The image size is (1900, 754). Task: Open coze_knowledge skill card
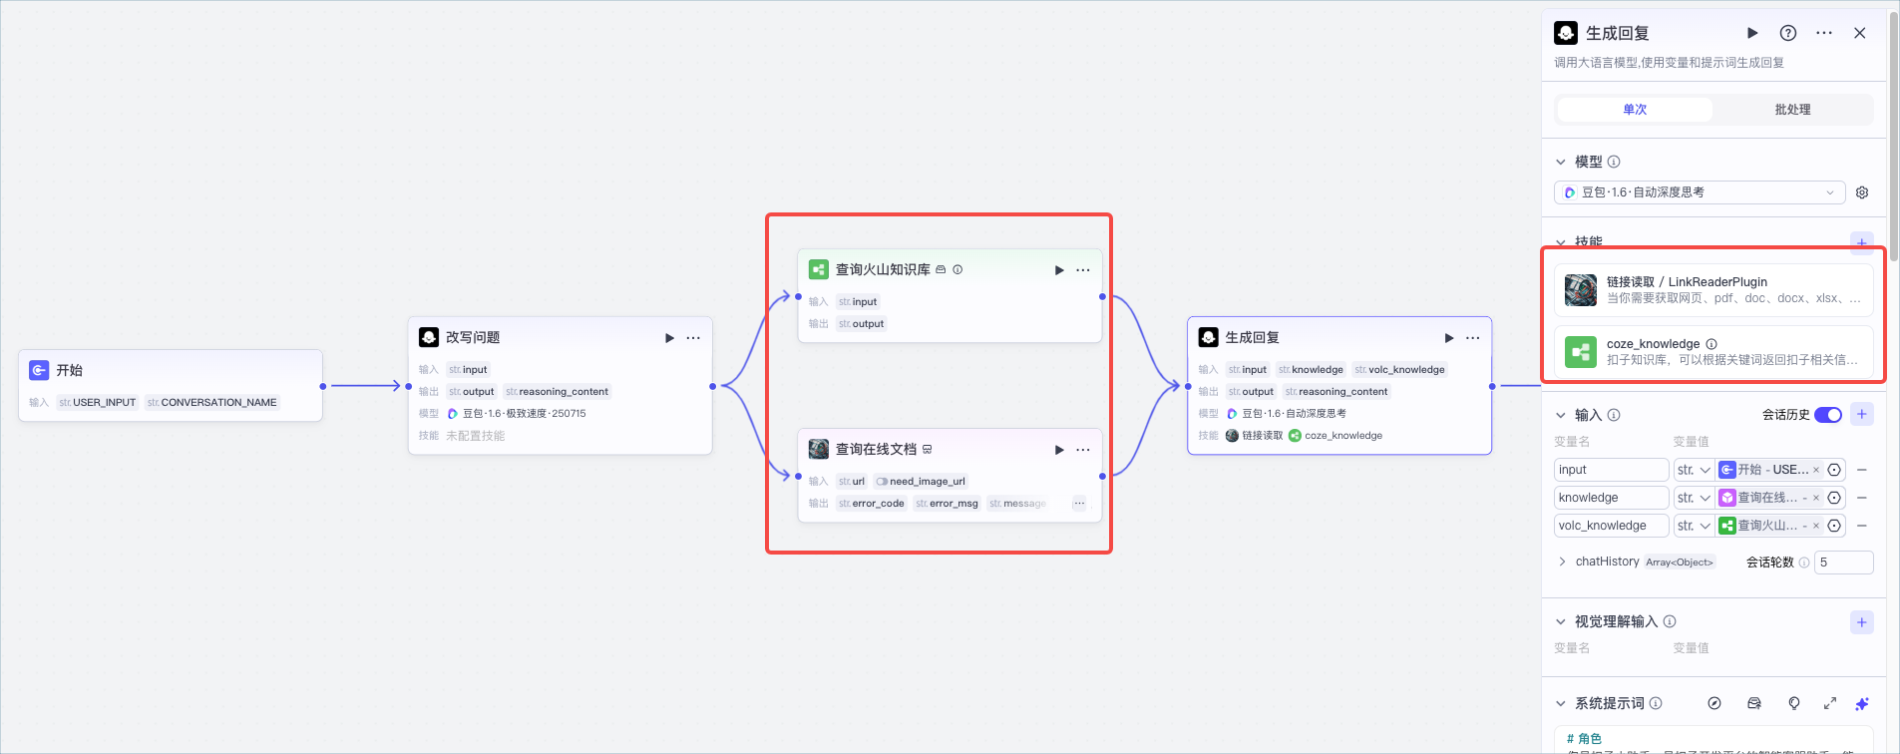1713,352
